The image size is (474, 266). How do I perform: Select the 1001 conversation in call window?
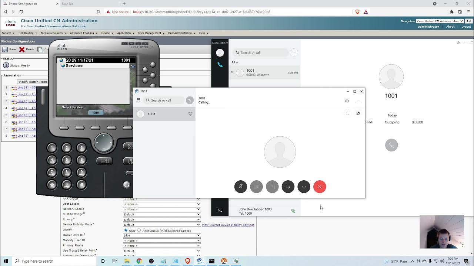164,114
